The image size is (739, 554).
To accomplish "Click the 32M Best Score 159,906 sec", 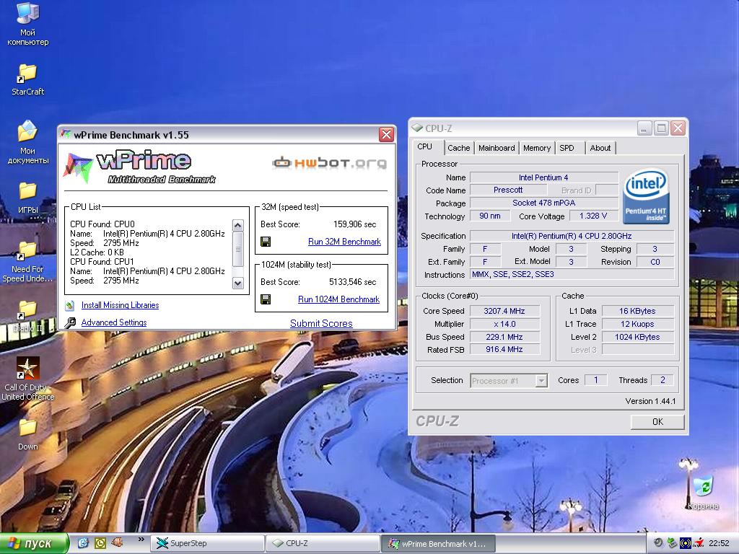I will [354, 224].
